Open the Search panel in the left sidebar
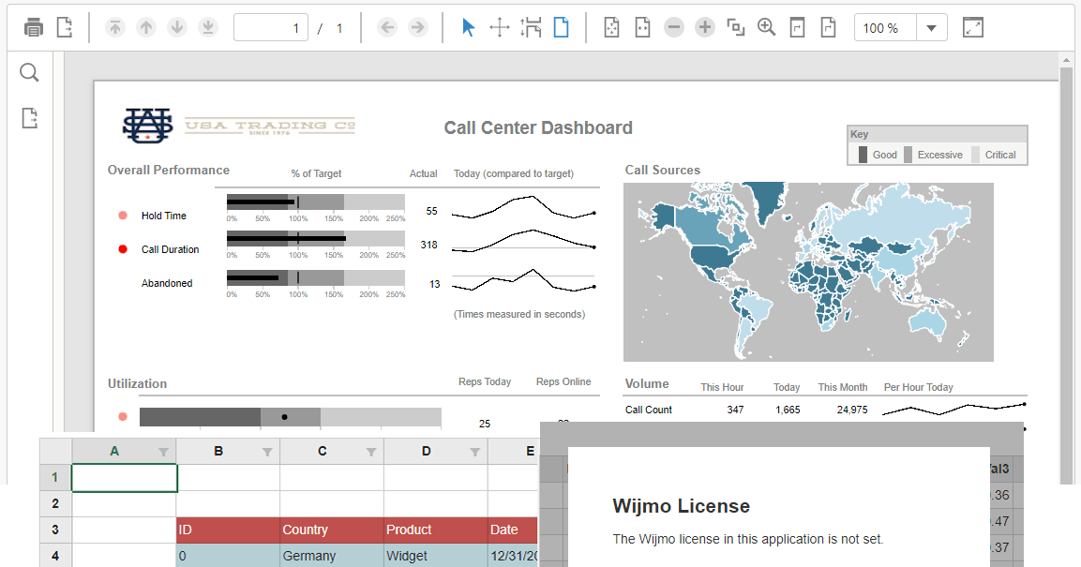 29,73
